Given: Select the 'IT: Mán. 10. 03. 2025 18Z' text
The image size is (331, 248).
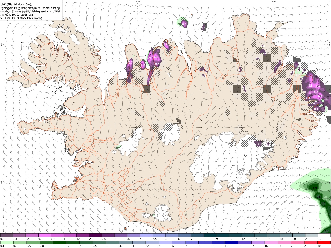Looking at the screenshot, I should click(17, 15).
